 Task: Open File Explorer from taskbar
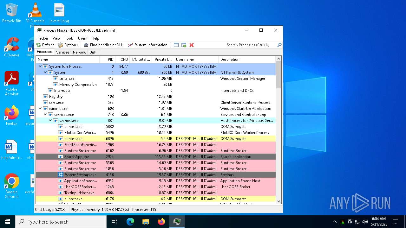146,222
